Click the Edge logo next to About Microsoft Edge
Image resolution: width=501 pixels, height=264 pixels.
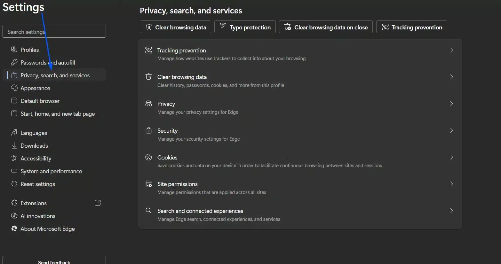click(x=14, y=228)
